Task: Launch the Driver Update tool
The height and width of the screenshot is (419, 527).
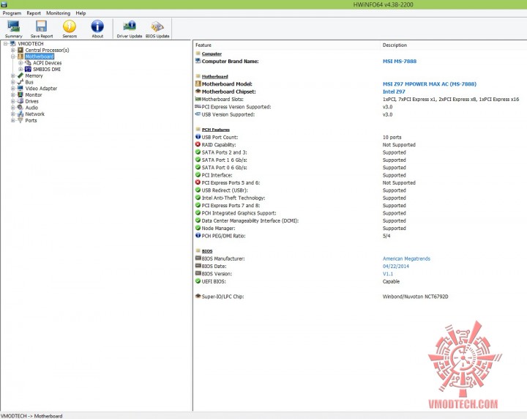Action: point(130,29)
